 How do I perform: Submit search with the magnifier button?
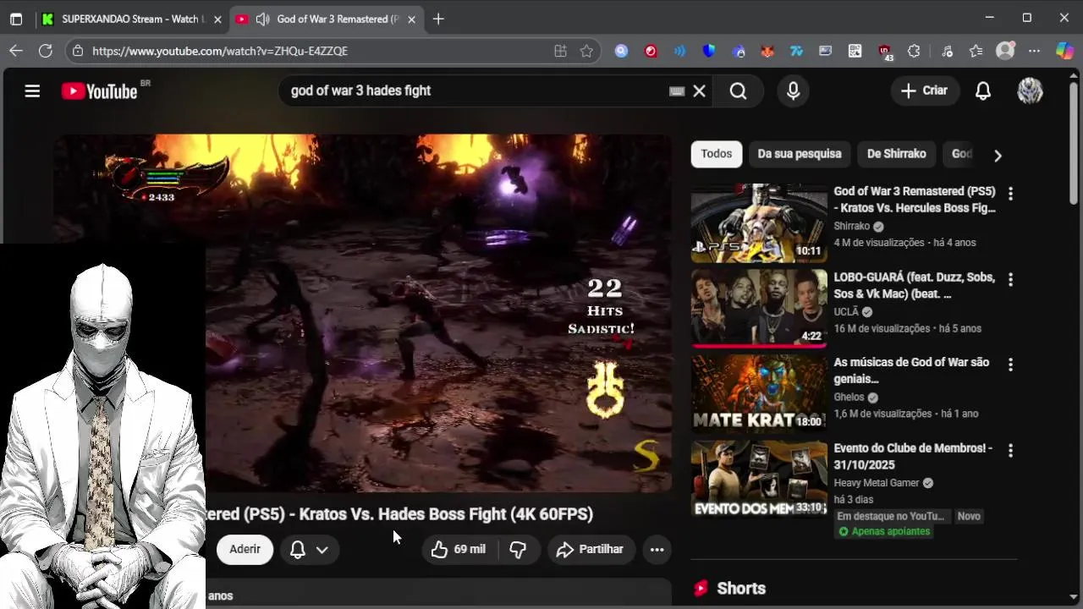(738, 91)
